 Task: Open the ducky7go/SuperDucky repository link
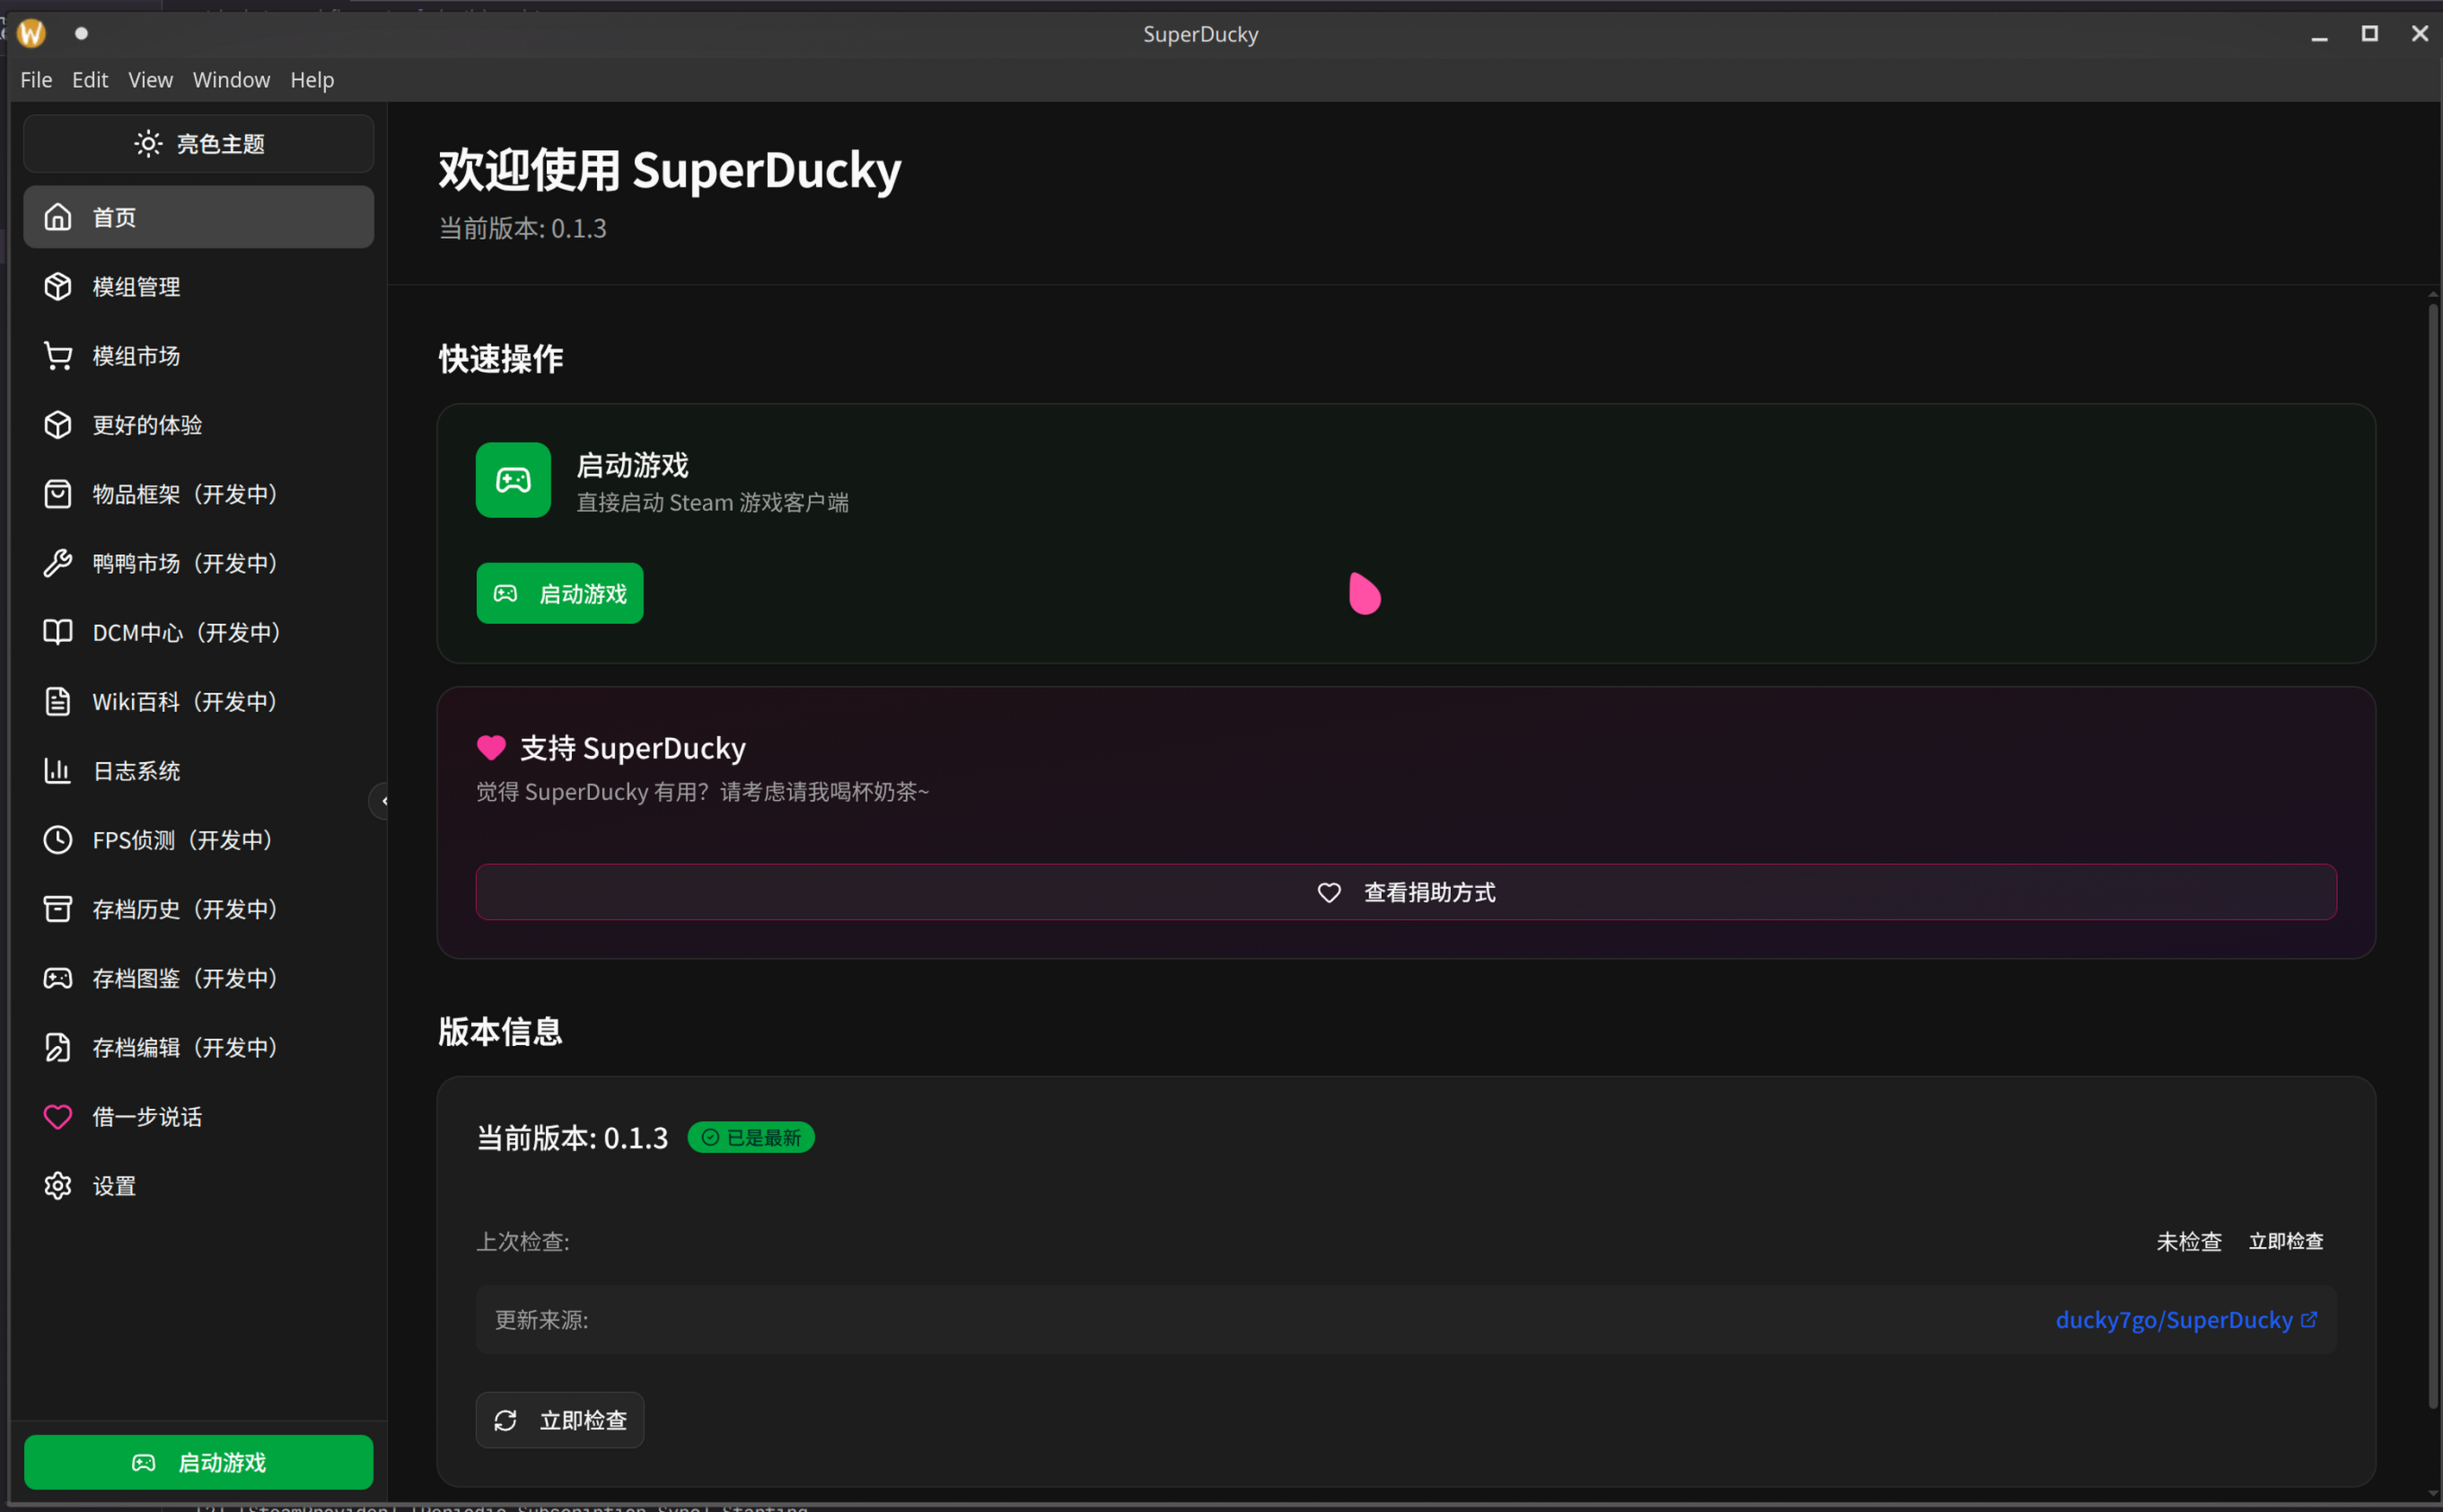tap(2175, 1319)
